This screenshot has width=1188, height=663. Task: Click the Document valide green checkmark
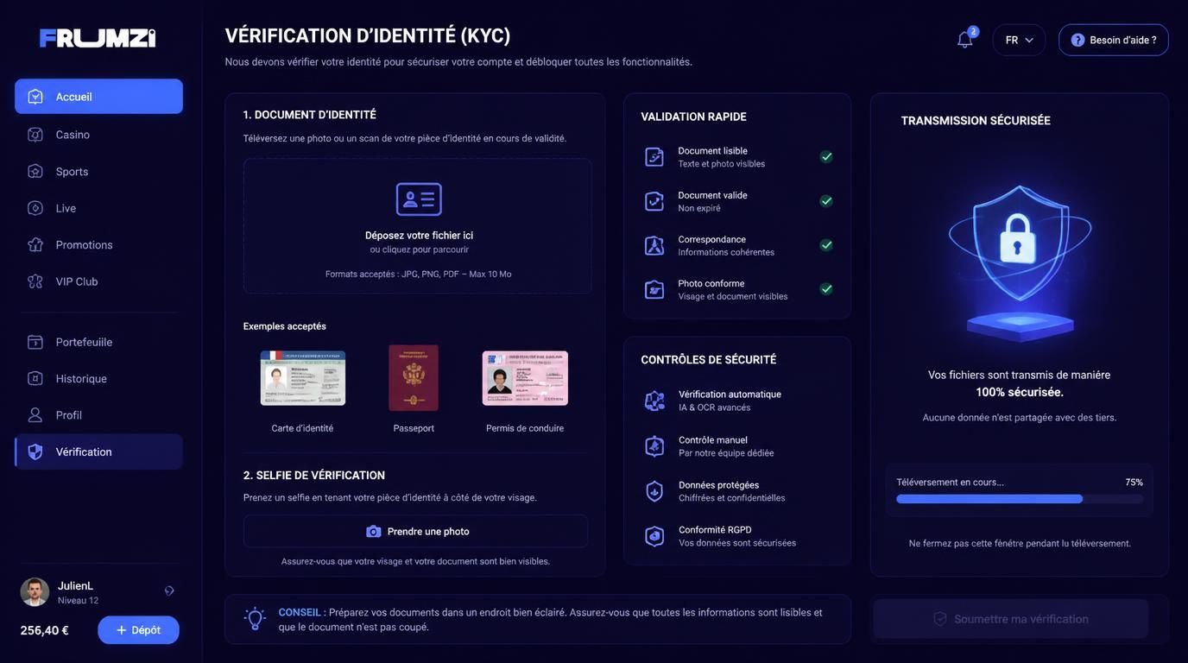tap(826, 201)
